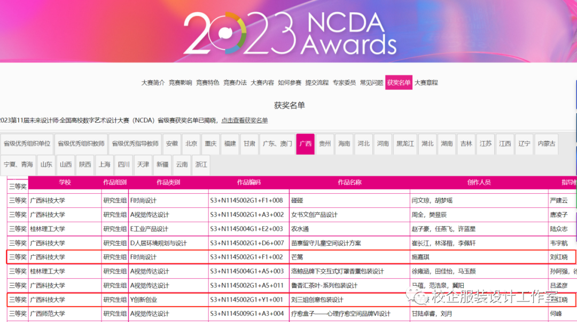Viewport: 577px width, 322px height.
Task: Click creator name 施嘉琪
Action: [x=420, y=257]
